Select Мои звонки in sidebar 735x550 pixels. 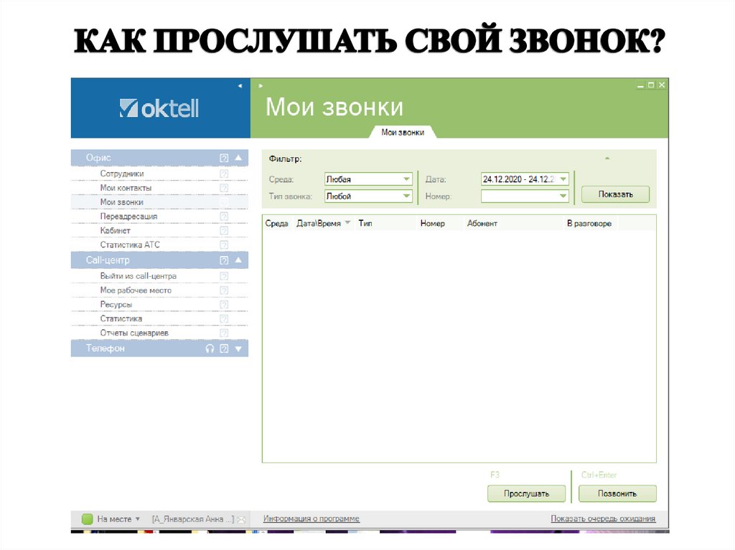[122, 202]
